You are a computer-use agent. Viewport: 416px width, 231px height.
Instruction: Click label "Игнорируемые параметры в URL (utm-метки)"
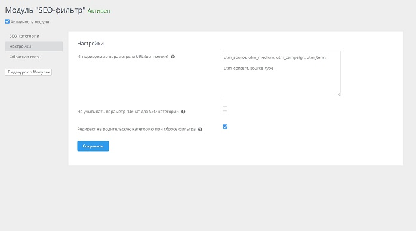[x=122, y=57]
